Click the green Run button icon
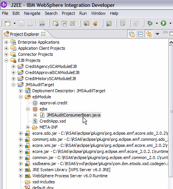Screen dimensions: 173x189 point(164,23)
